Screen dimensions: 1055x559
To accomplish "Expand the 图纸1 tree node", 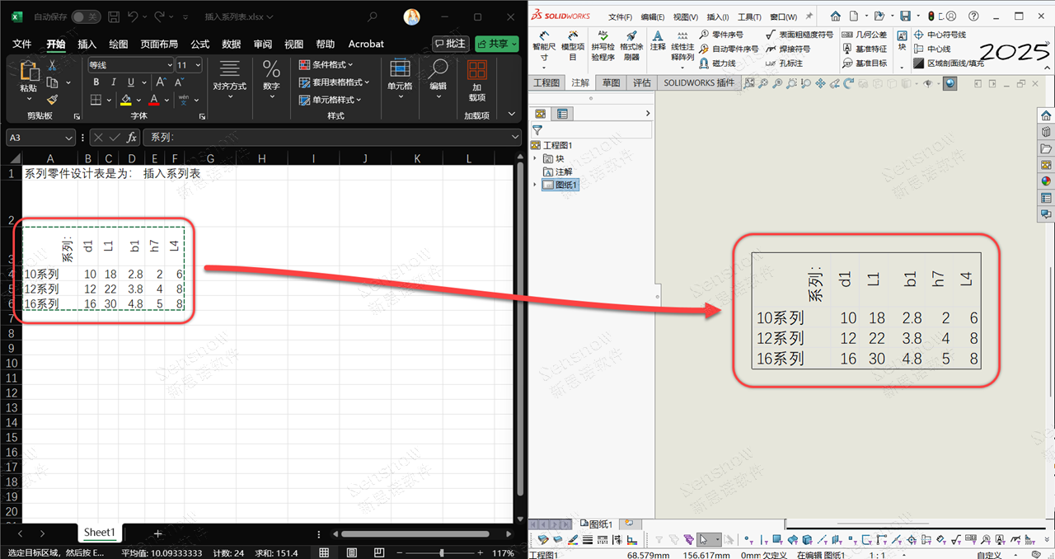I will pos(536,185).
